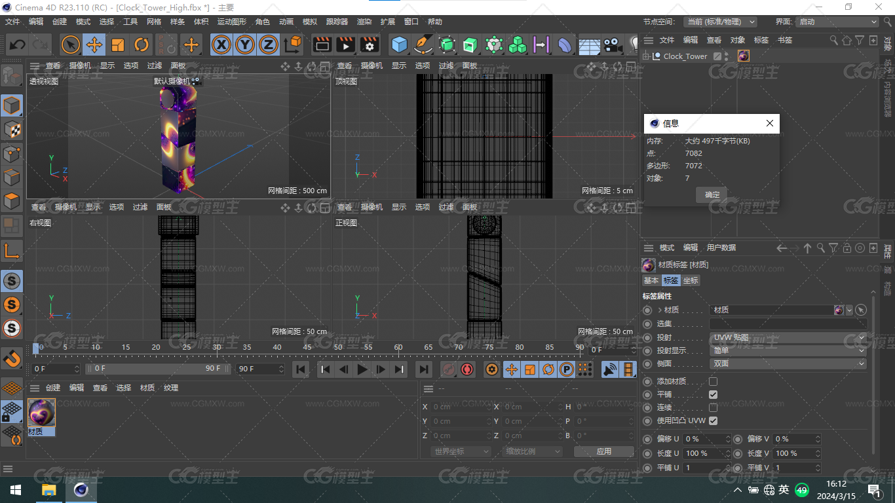Open the 世界坐标 dropdown
Screen dimensions: 895x503
tap(461, 451)
